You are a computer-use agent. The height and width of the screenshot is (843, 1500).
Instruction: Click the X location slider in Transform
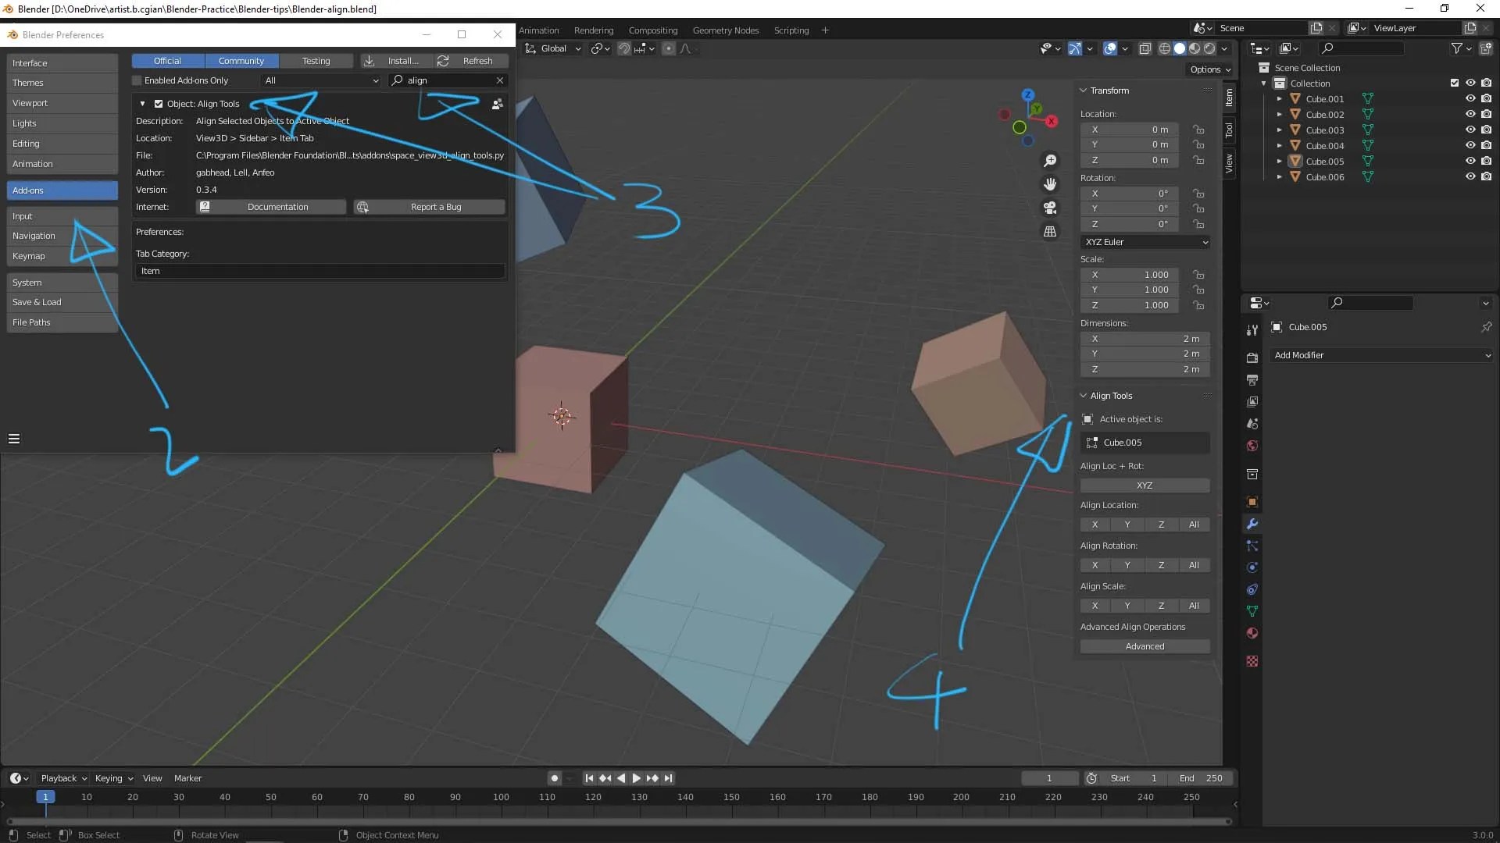[x=1130, y=130]
